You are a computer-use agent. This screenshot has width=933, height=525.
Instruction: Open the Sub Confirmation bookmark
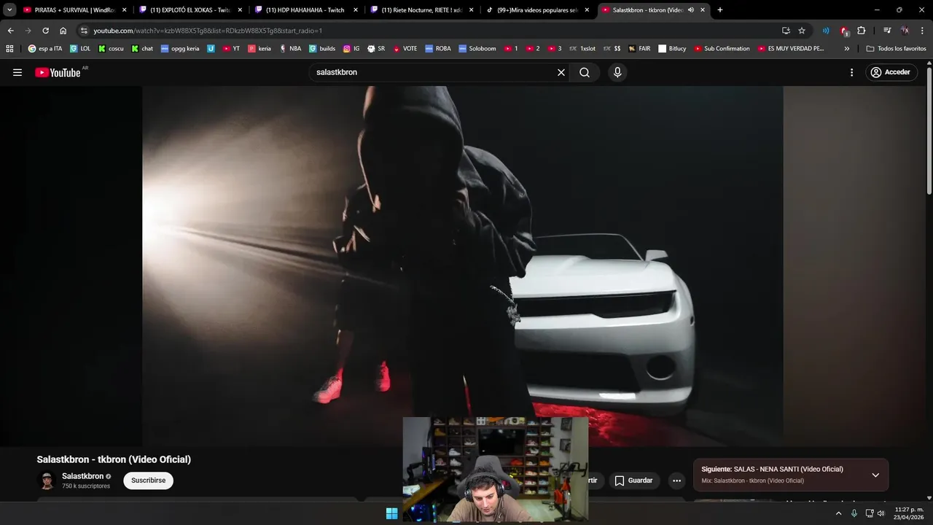click(722, 49)
